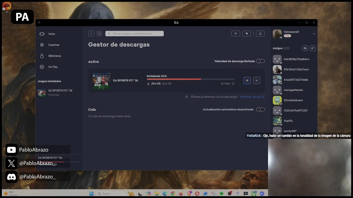Open the shopping cart icon
The height and width of the screenshot is (198, 353).
pos(247,34)
